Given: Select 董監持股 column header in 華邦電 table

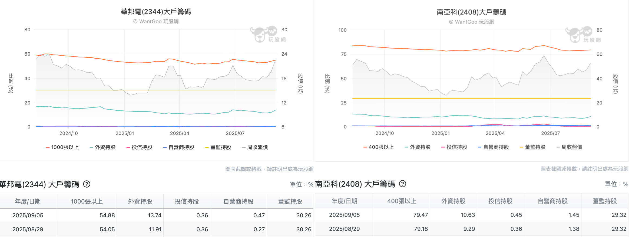Looking at the screenshot, I should click(290, 201).
